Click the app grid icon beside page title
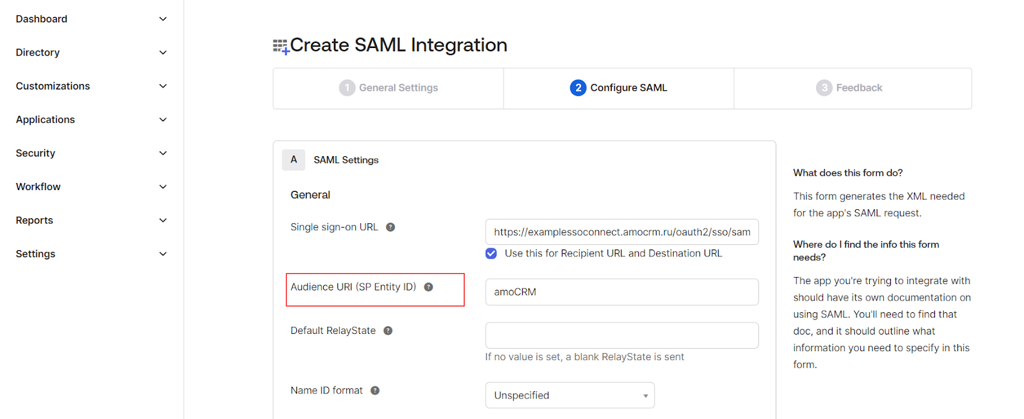 pyautogui.click(x=280, y=46)
